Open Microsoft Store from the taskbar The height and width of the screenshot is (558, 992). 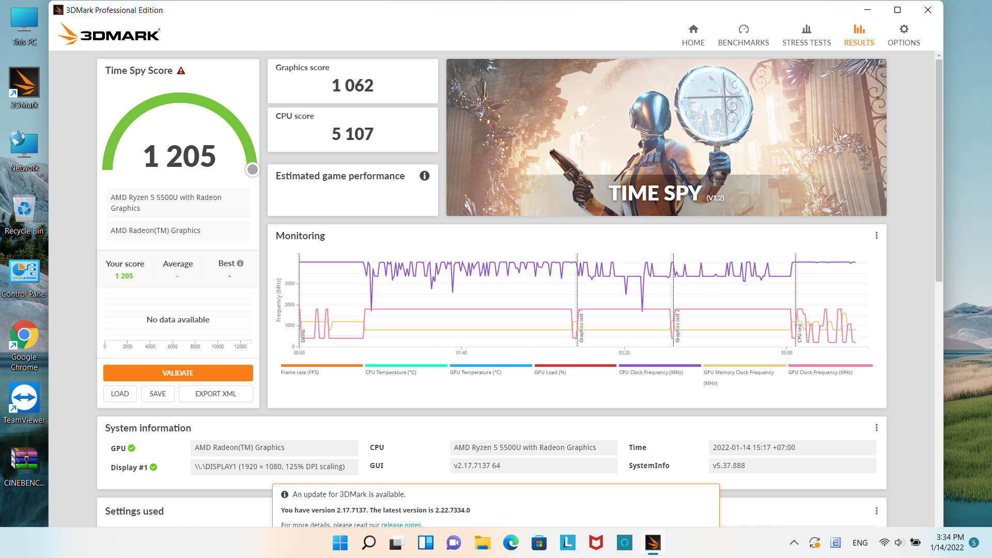click(x=539, y=542)
